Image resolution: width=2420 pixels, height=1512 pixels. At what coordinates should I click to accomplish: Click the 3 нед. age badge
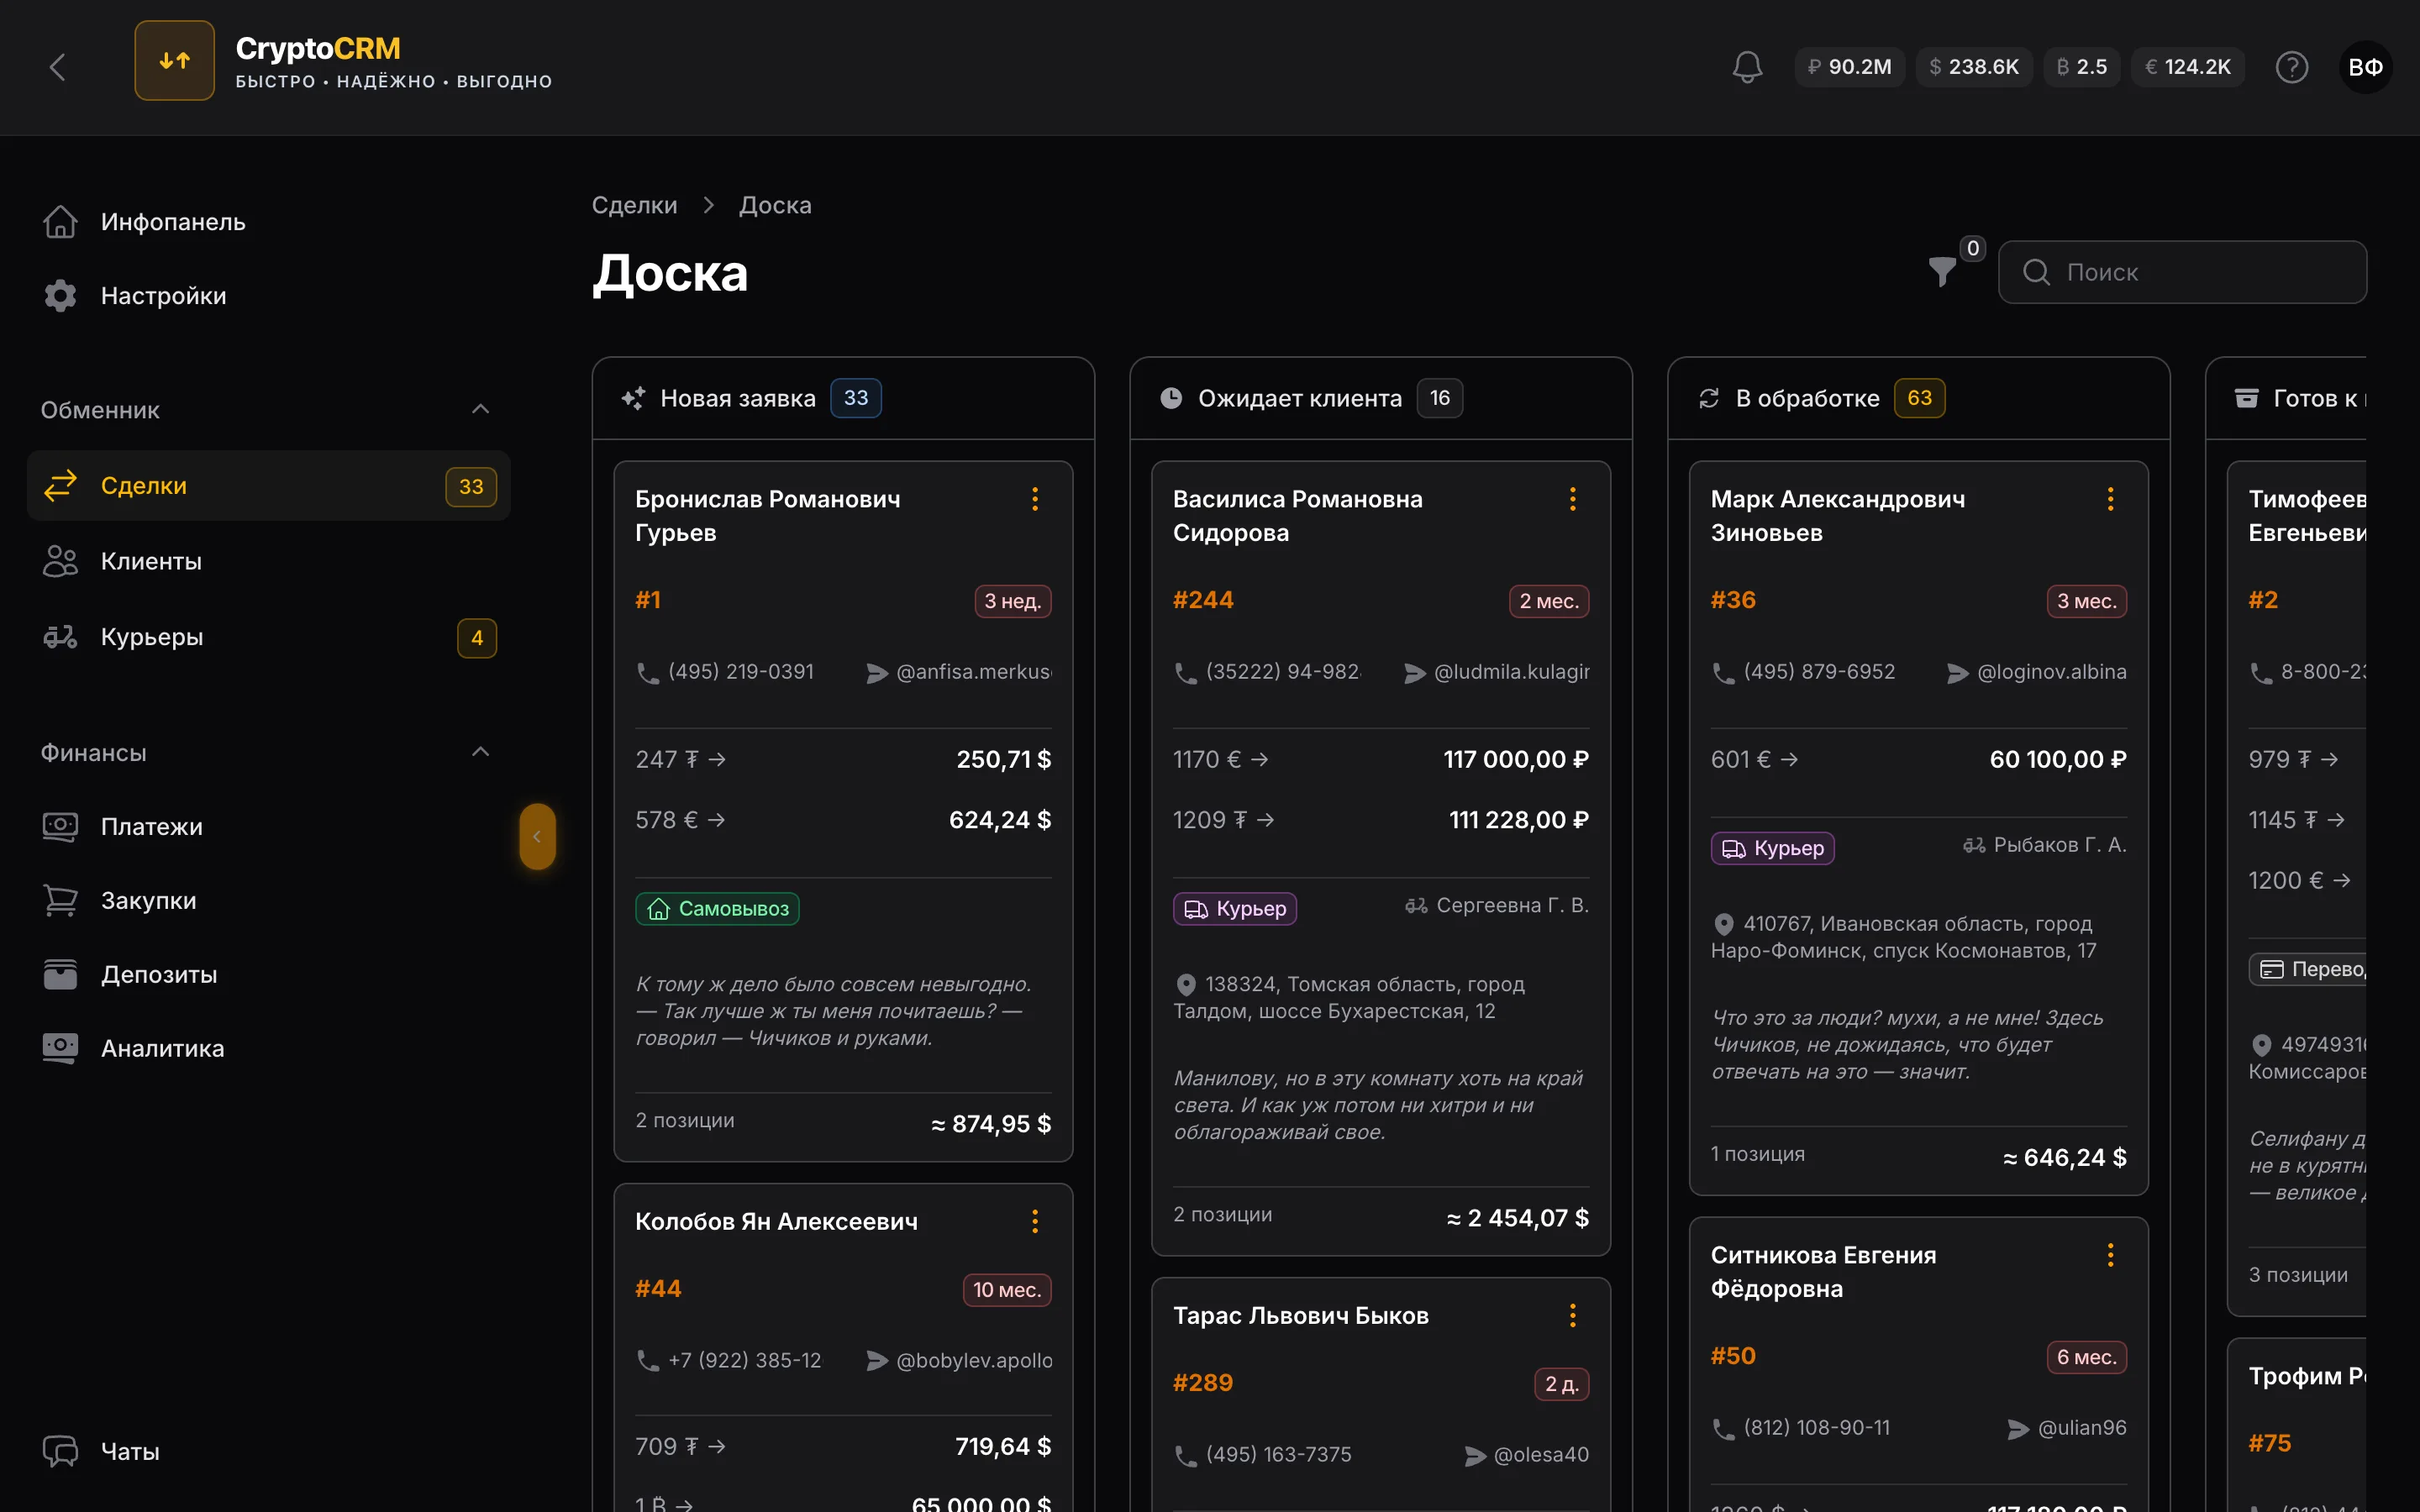[1013, 601]
